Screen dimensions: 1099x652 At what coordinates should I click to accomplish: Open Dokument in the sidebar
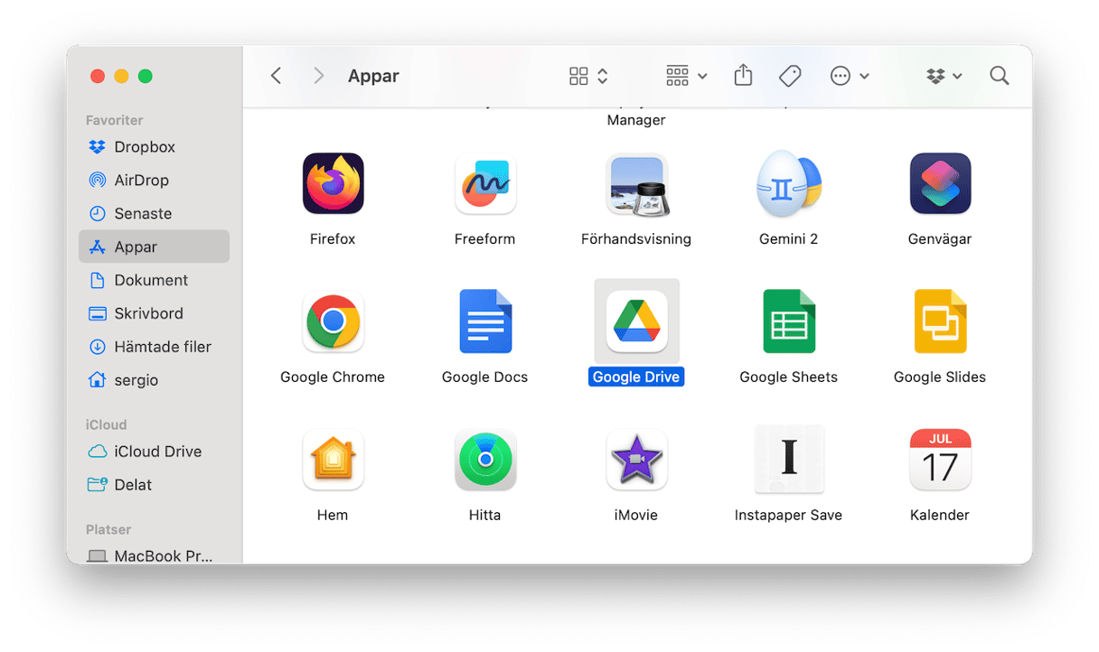[154, 280]
